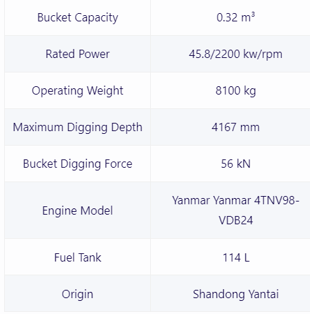Image resolution: width=310 pixels, height=314 pixels.
Task: Select the 56 kN value cell
Action: point(230,164)
